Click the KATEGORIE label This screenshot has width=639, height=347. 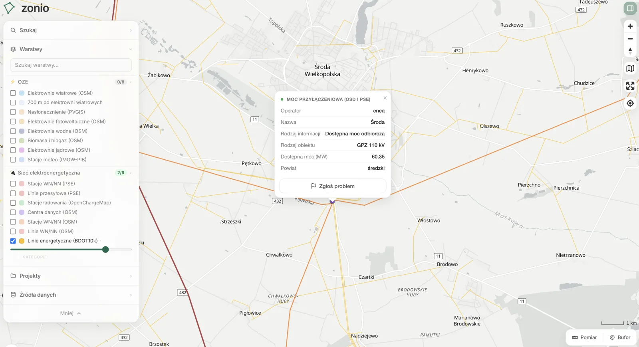click(x=35, y=257)
